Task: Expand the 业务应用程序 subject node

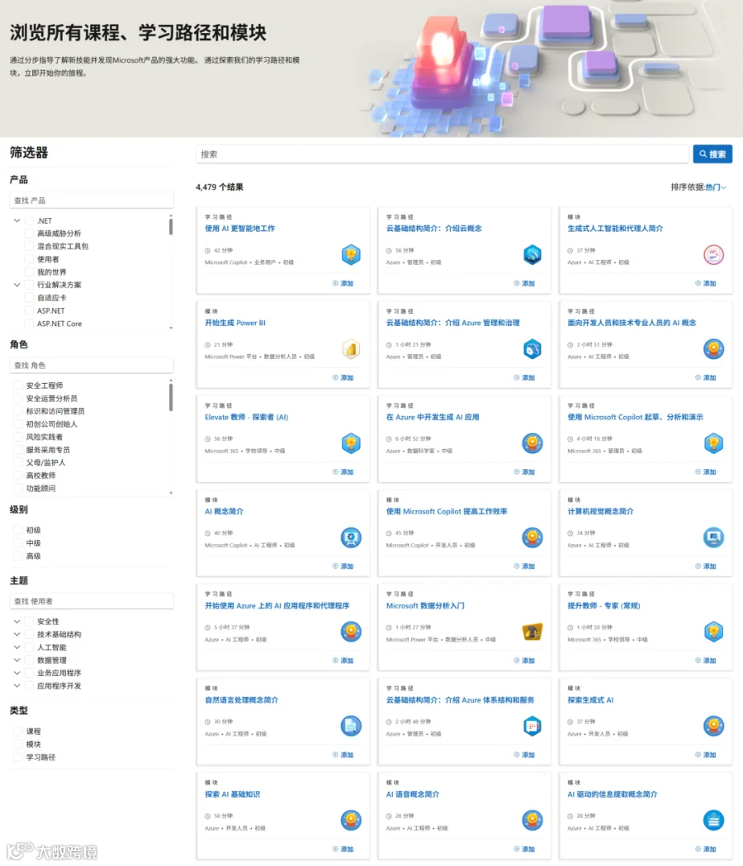Action: point(17,673)
